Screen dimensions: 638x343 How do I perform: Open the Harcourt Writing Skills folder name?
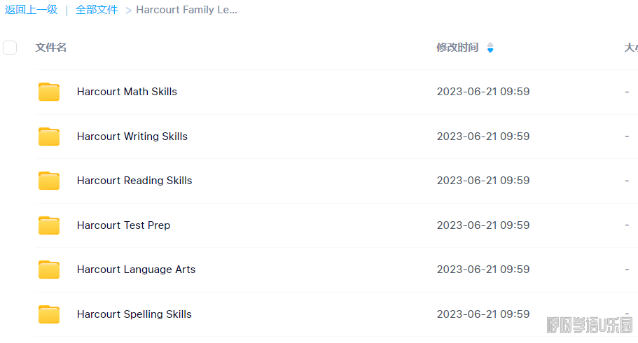[x=132, y=136]
